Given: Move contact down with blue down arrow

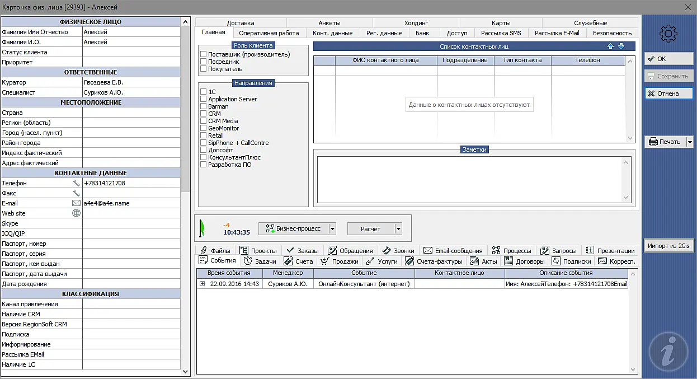Looking at the screenshot, I should (621, 46).
